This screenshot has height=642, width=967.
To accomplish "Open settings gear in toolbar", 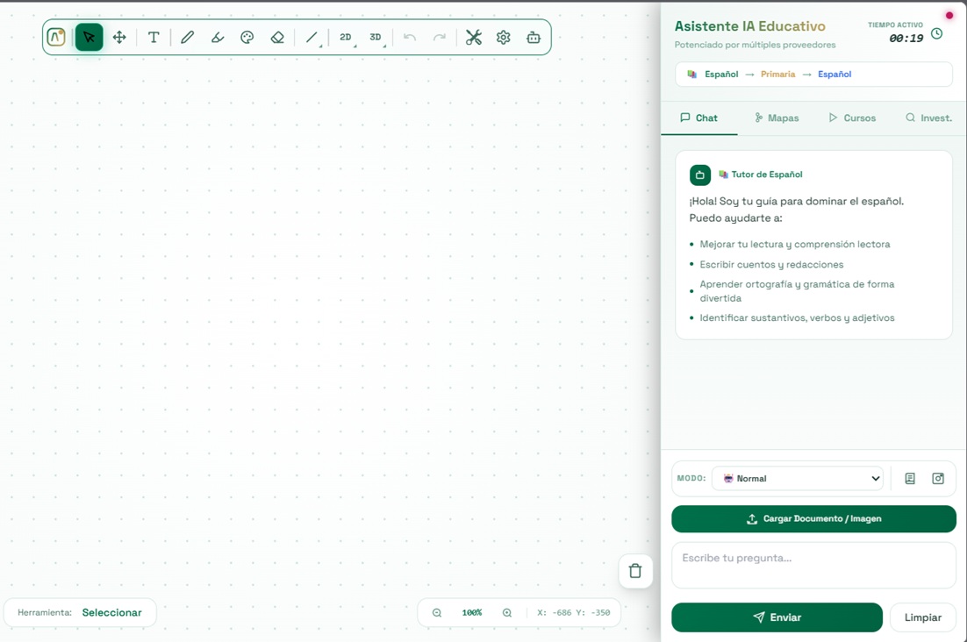I will [x=503, y=37].
